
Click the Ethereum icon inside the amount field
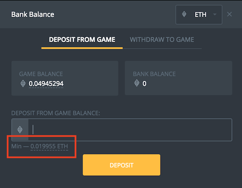(20, 130)
